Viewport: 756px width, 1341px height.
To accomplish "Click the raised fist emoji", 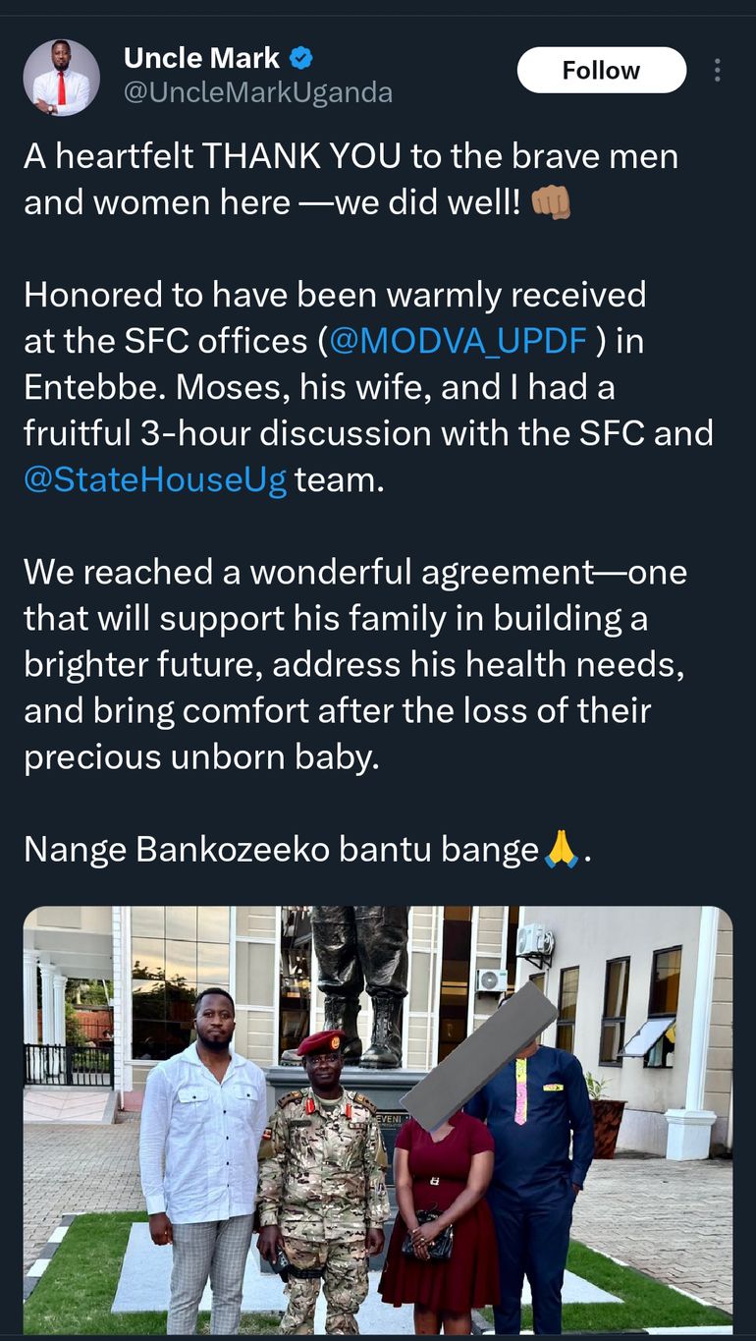I will [550, 202].
